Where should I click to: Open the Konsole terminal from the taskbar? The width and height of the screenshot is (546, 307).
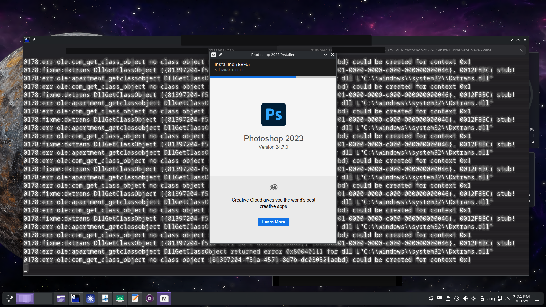point(76,298)
